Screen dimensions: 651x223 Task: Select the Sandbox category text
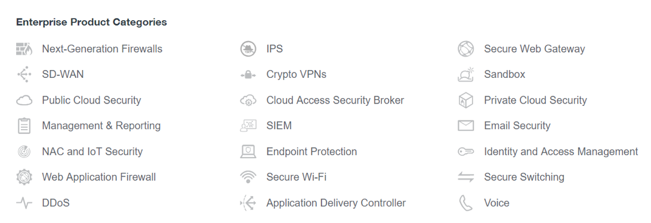click(x=504, y=74)
